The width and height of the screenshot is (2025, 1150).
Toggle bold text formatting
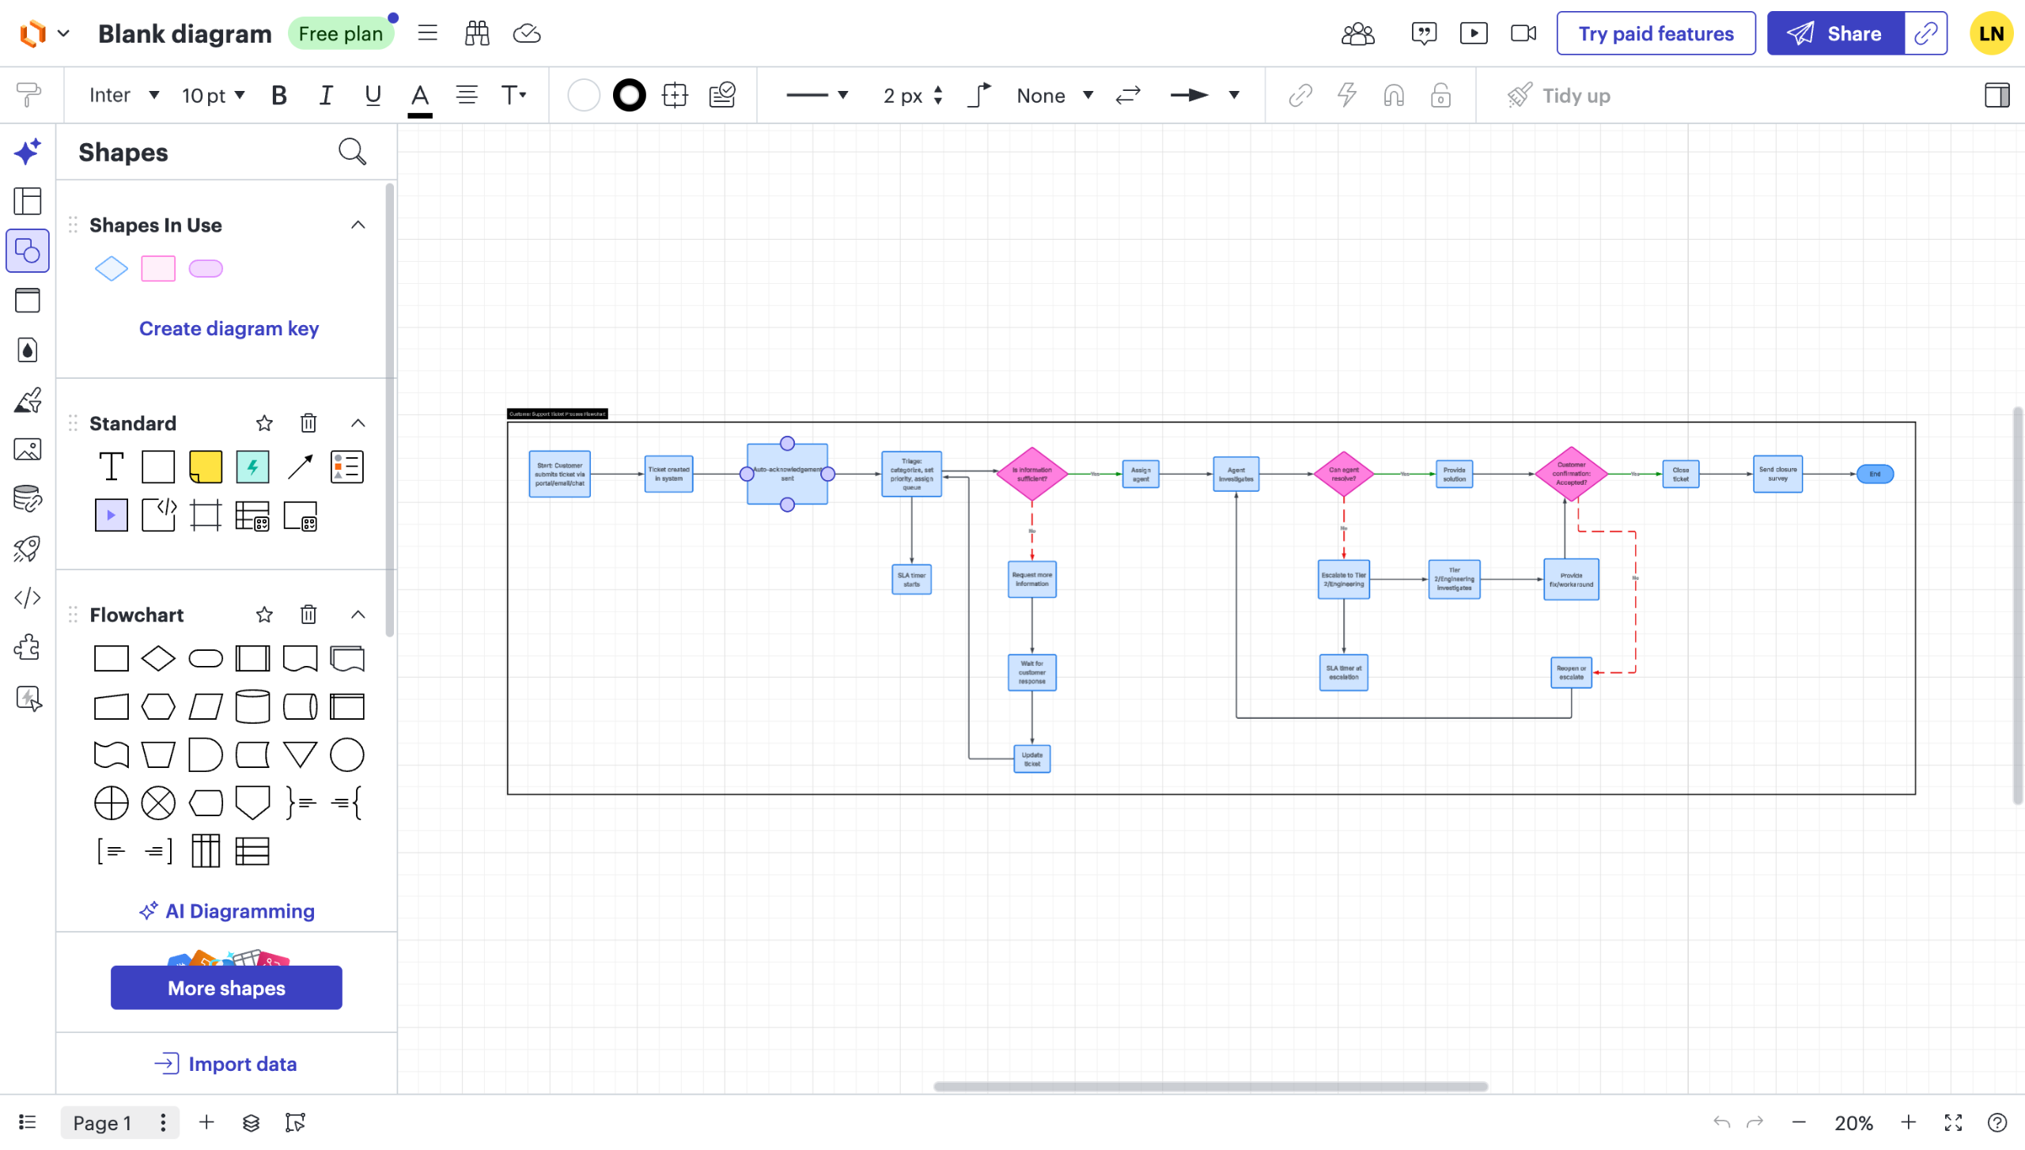pyautogui.click(x=278, y=96)
